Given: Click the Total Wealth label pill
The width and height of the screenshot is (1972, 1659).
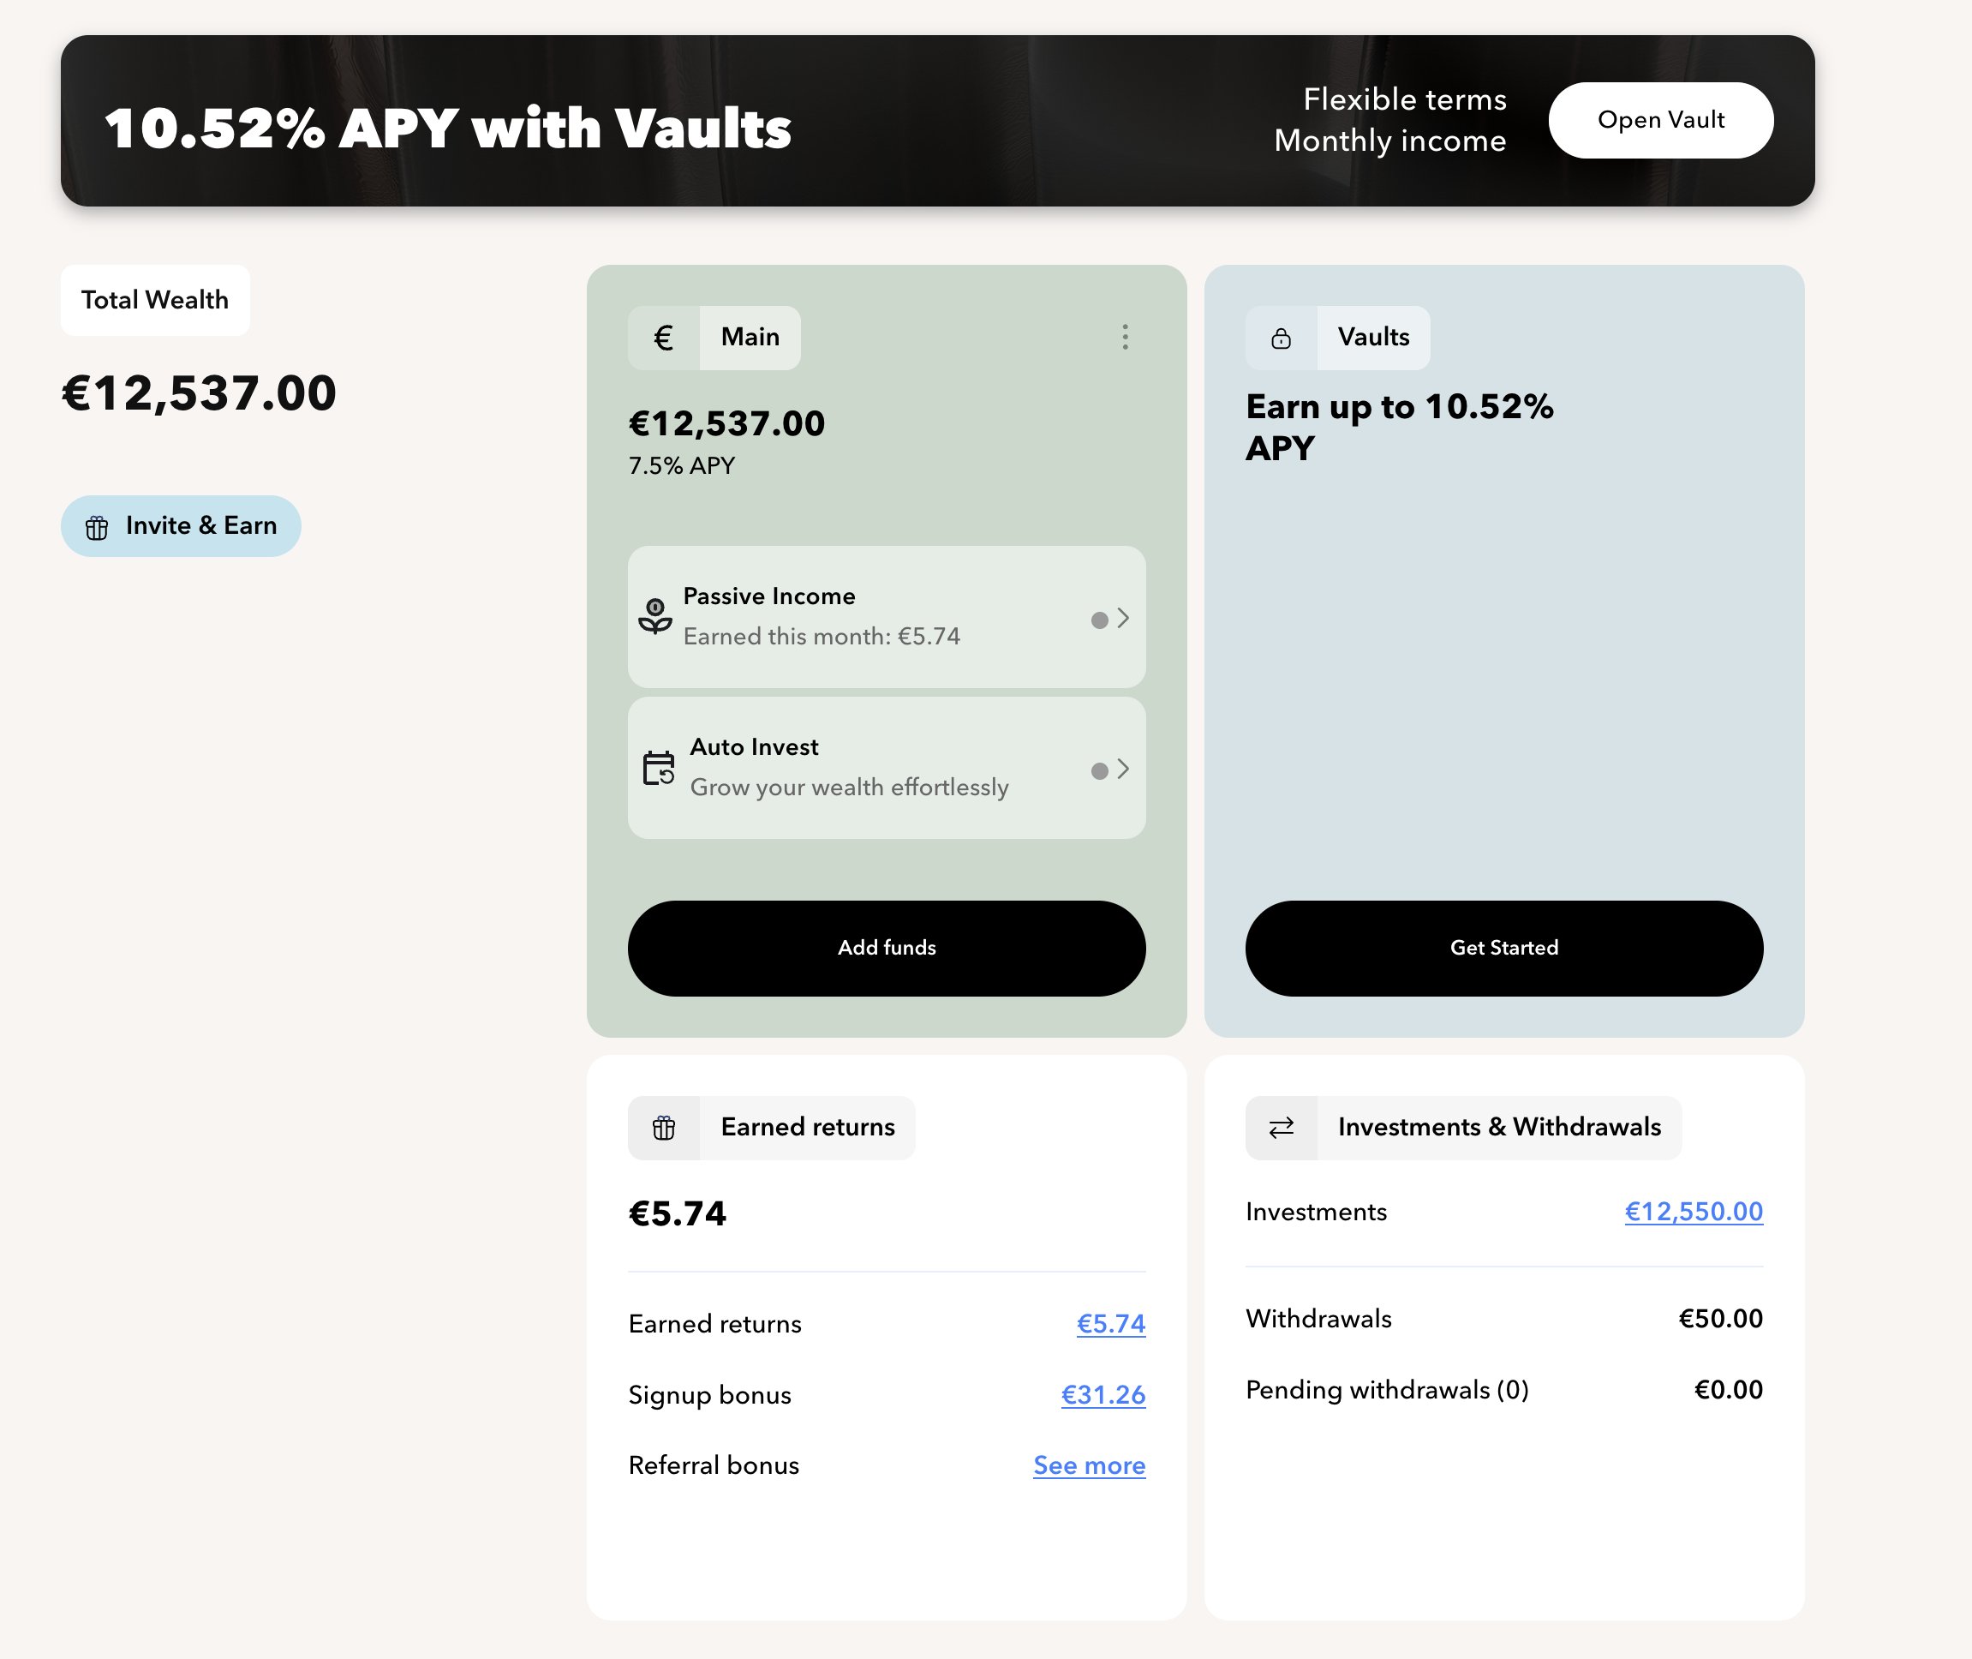Looking at the screenshot, I should coord(154,299).
